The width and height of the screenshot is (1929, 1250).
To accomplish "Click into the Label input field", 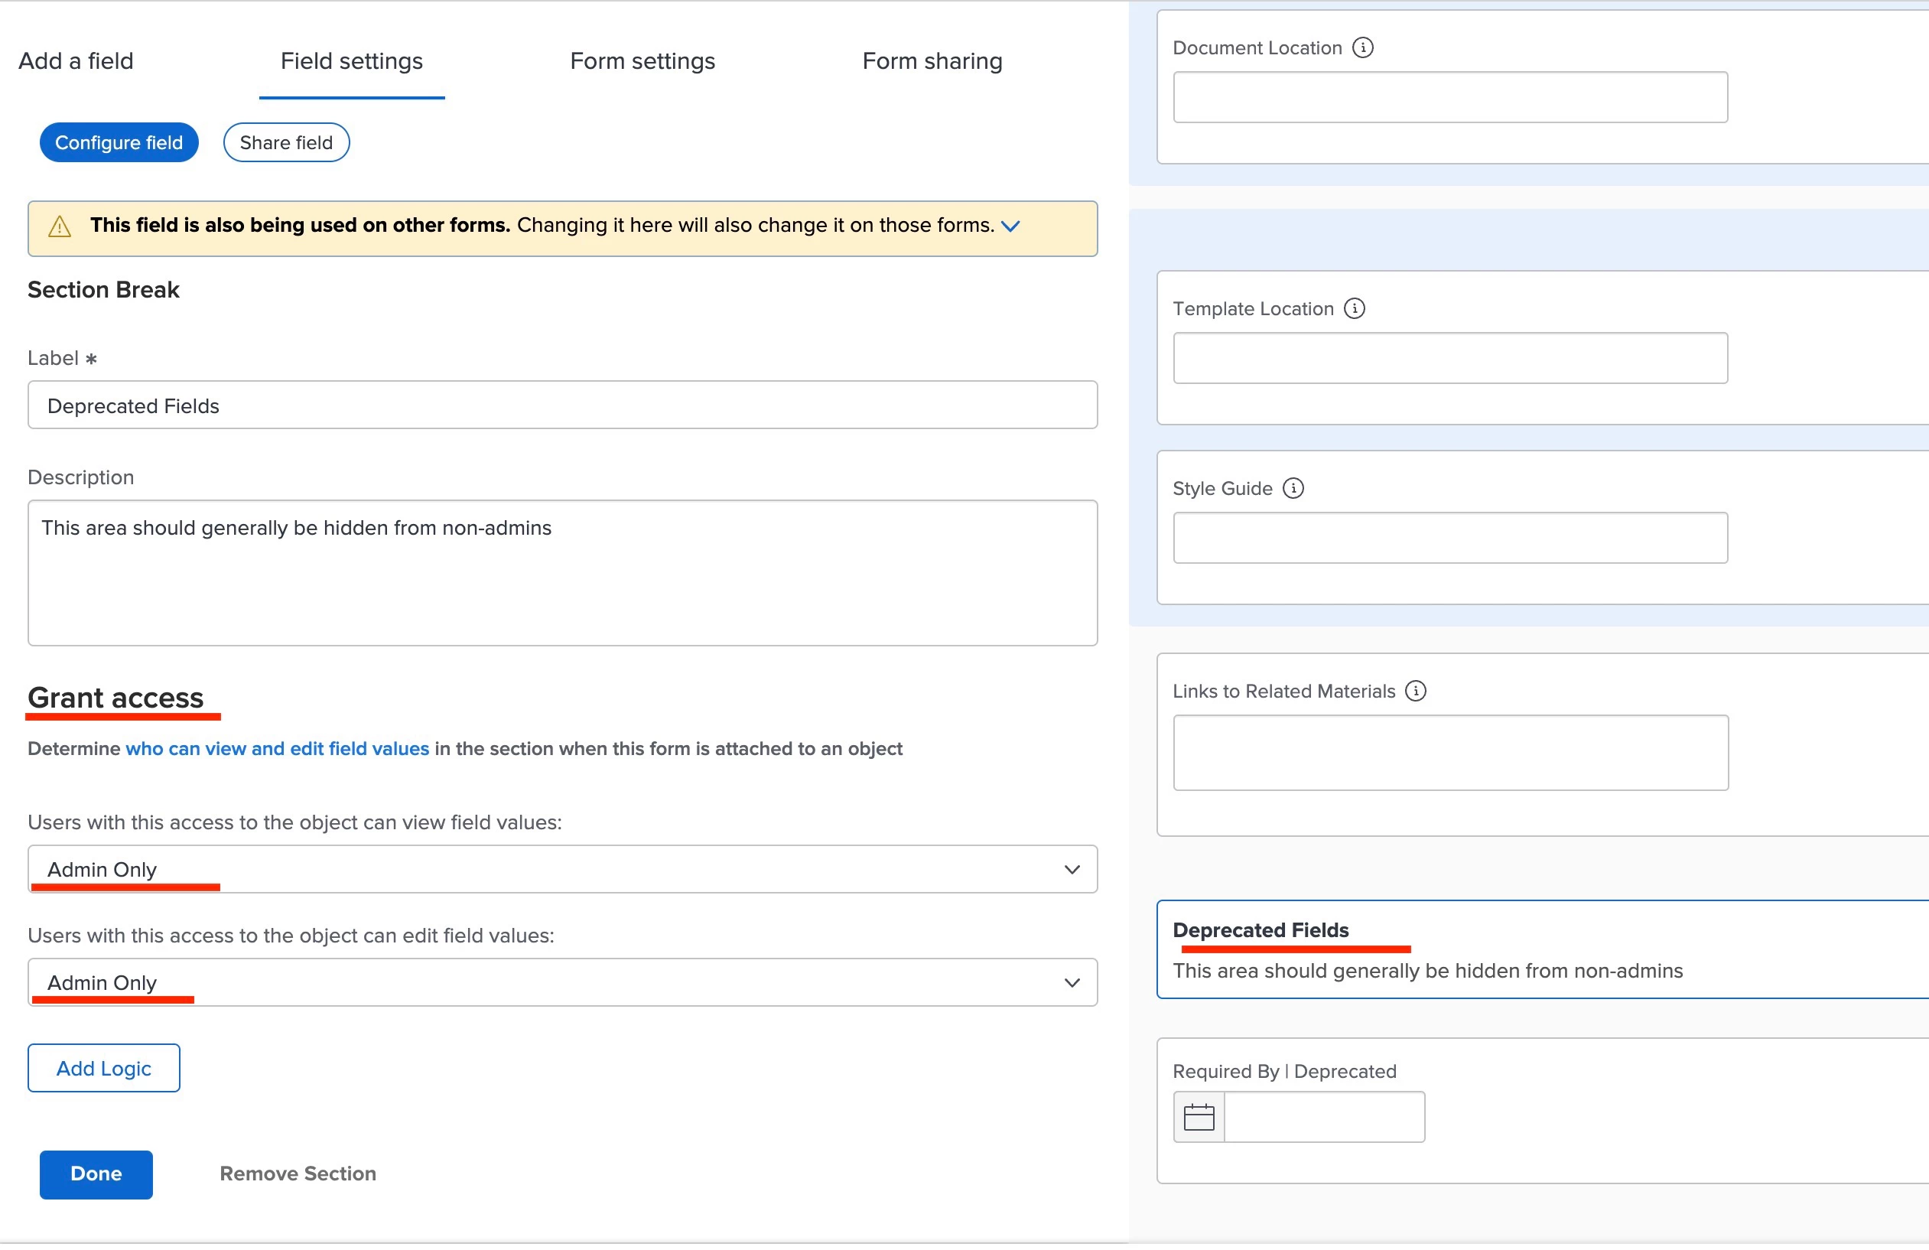I will click(x=562, y=405).
